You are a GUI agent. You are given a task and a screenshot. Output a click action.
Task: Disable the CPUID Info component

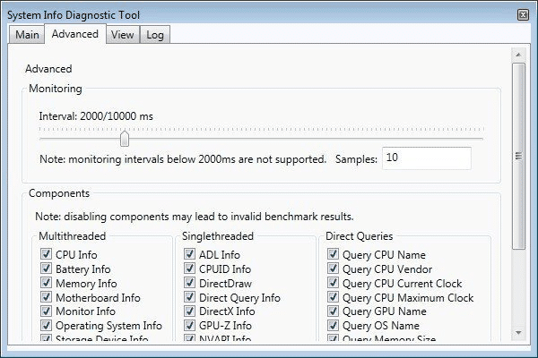pyautogui.click(x=189, y=269)
